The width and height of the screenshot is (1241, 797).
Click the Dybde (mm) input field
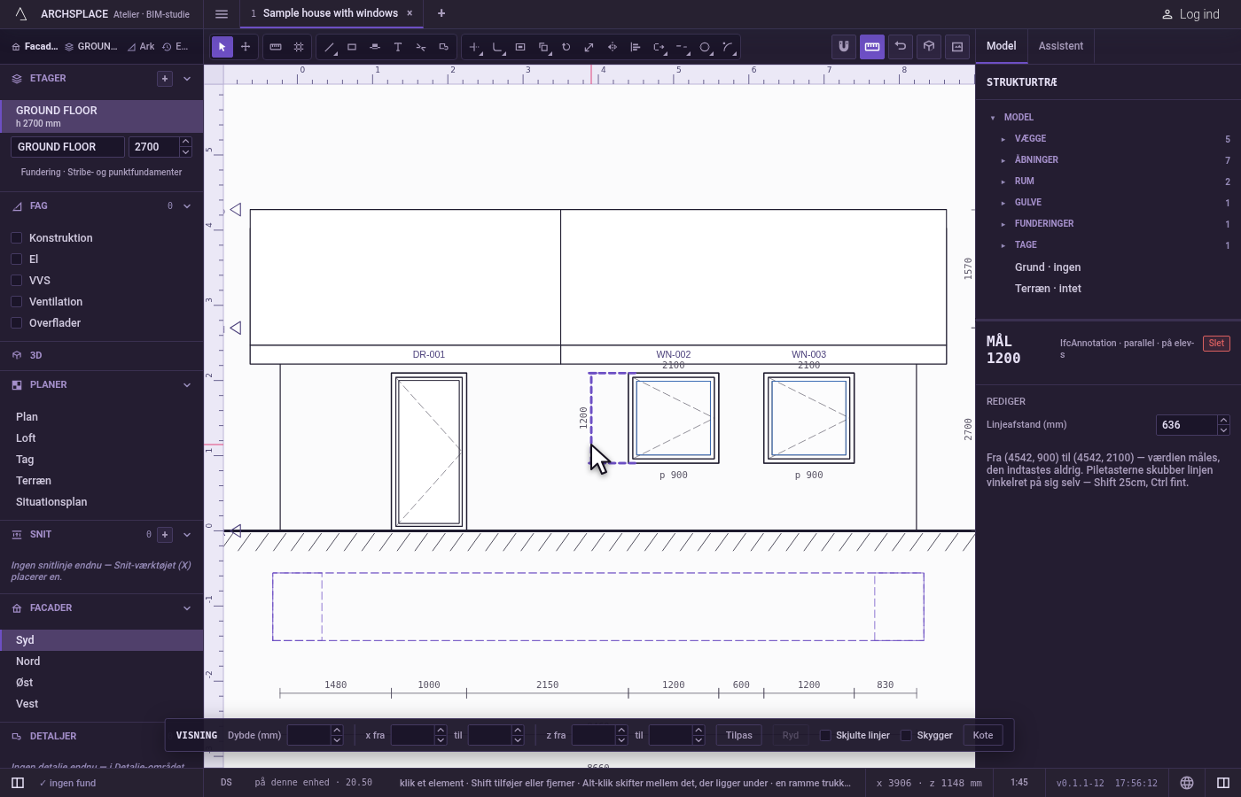pos(308,735)
